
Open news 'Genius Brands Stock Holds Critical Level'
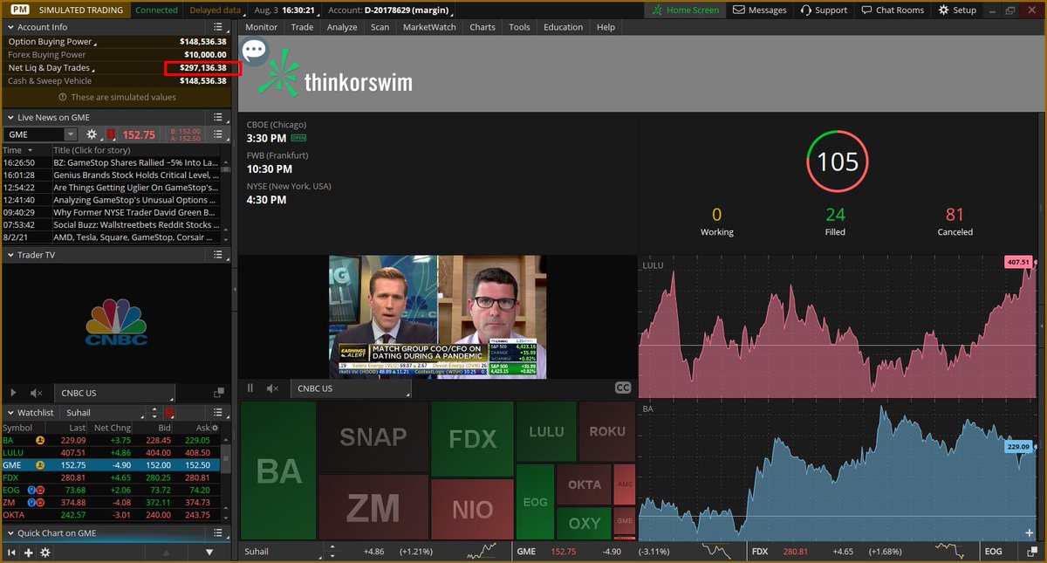135,175
